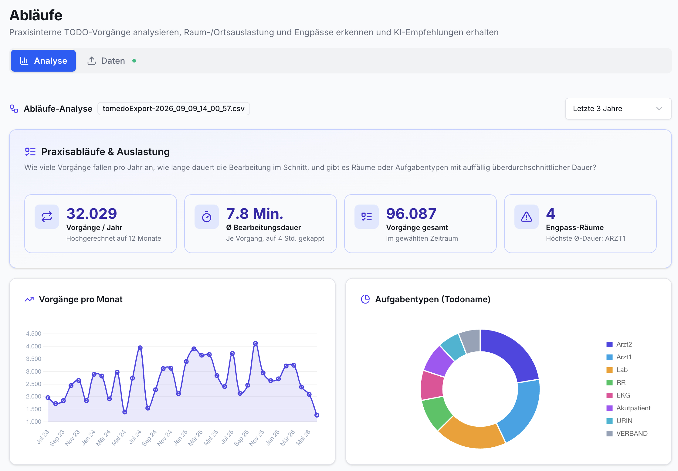Image resolution: width=678 pixels, height=471 pixels.
Task: Click the chevron arrow in time range selector
Action: [x=659, y=109]
